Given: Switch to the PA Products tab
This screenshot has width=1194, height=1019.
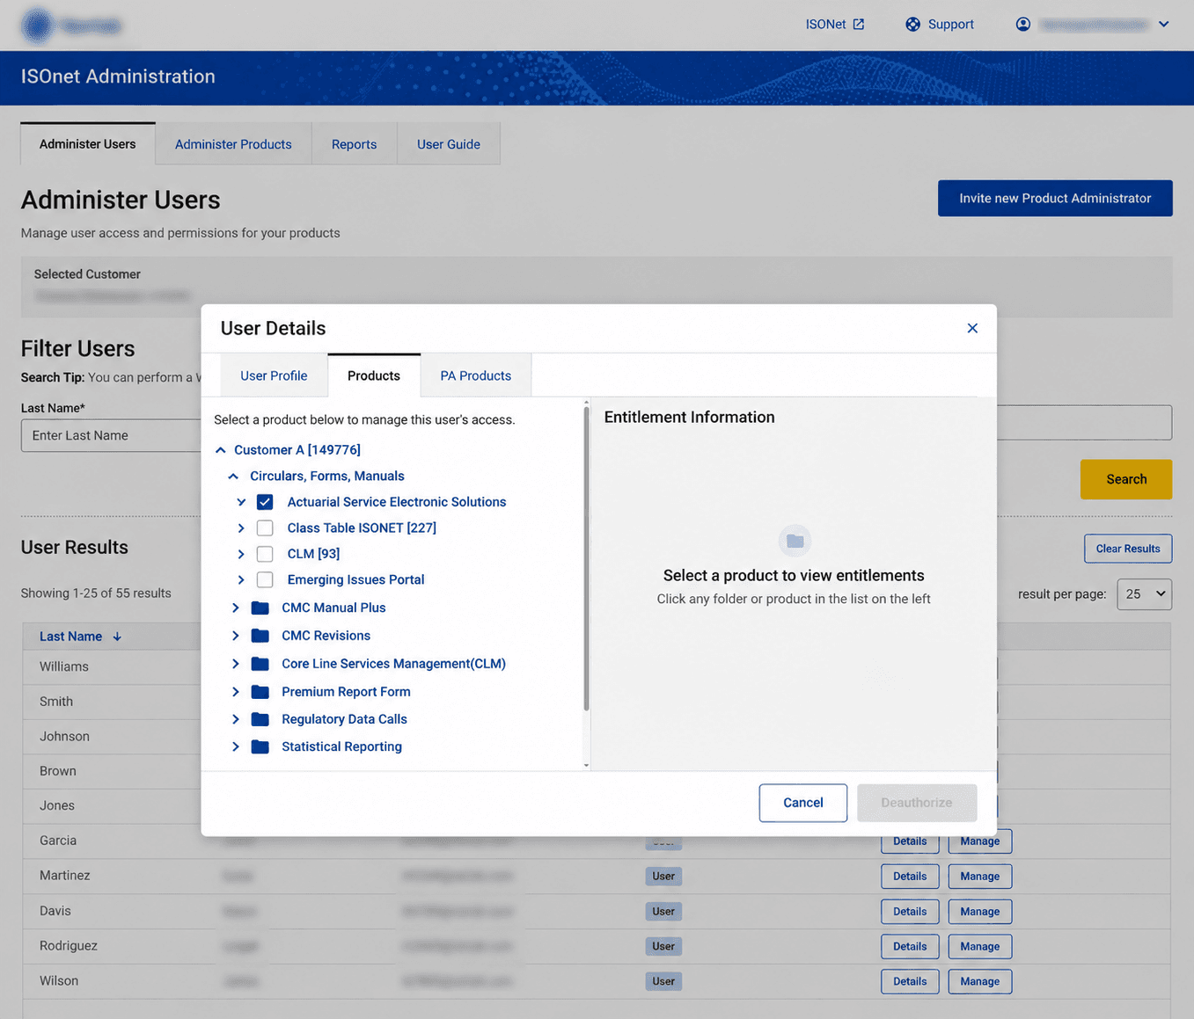Looking at the screenshot, I should tap(475, 375).
